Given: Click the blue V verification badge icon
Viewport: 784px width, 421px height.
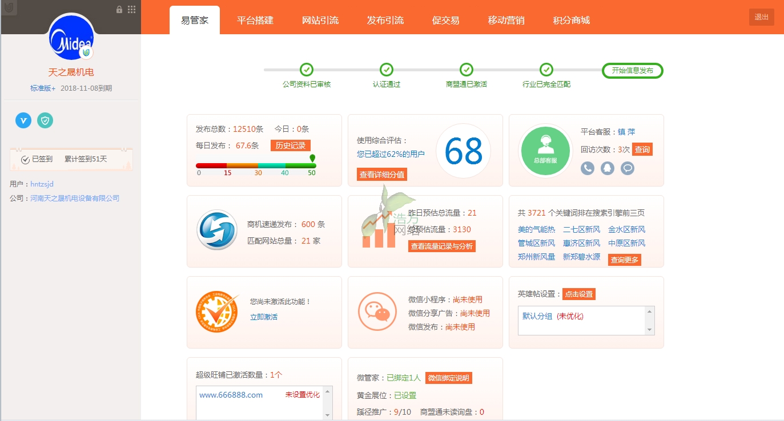Looking at the screenshot, I should [x=23, y=120].
